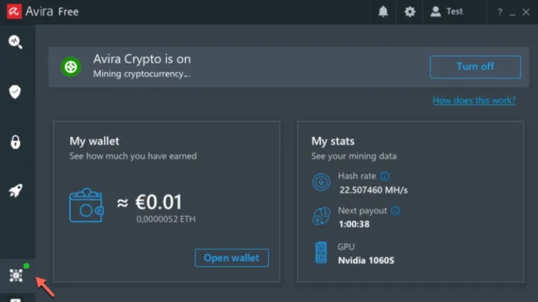
Task: Open the Test user account menu
Action: click(x=447, y=12)
